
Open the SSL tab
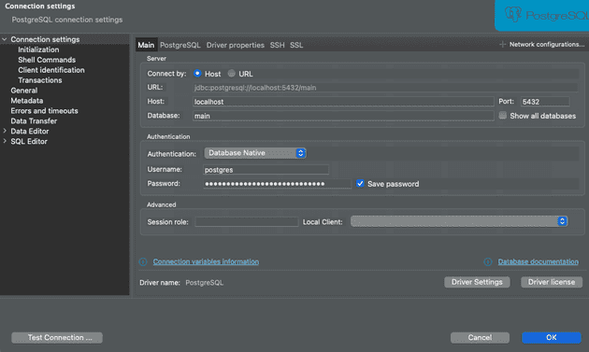(x=296, y=45)
